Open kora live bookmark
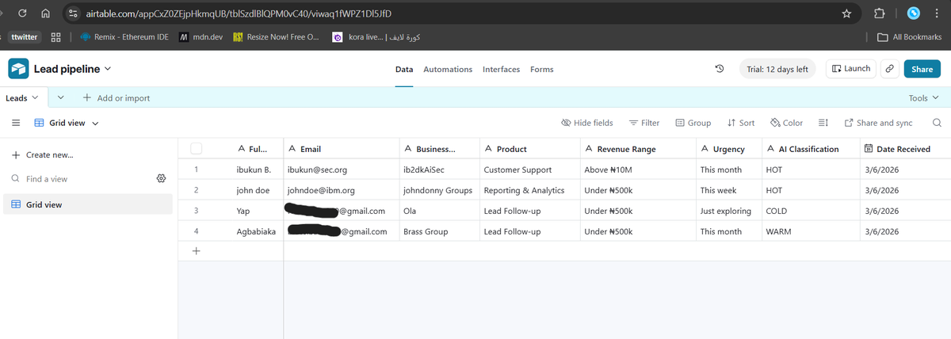 376,37
